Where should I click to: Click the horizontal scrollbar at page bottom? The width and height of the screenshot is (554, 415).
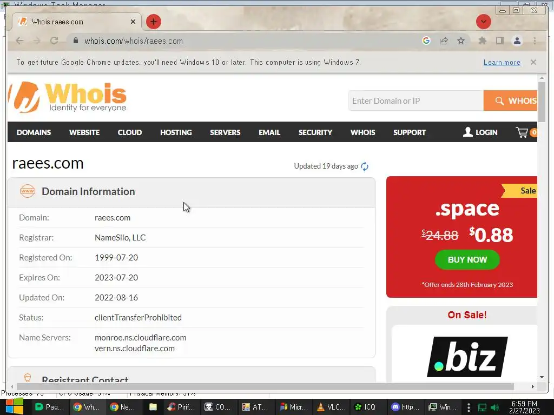point(265,386)
